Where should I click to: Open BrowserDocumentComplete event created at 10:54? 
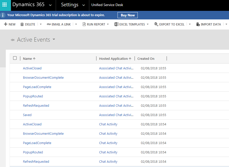(x=43, y=134)
